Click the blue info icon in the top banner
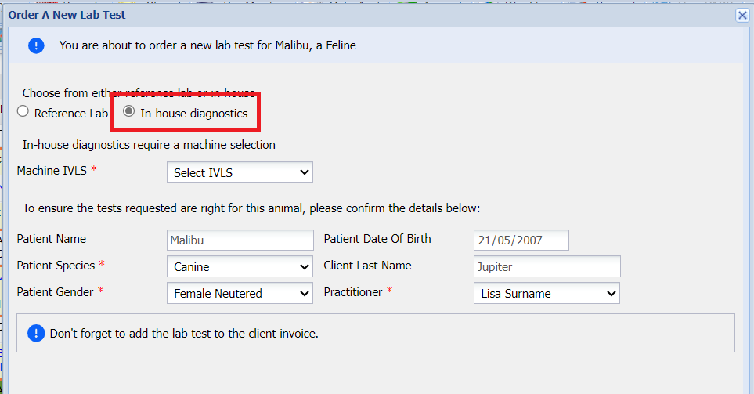 point(36,45)
